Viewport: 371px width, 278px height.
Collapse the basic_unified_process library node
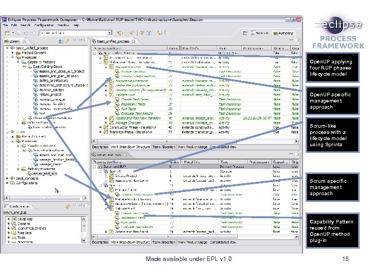[x=7, y=48]
